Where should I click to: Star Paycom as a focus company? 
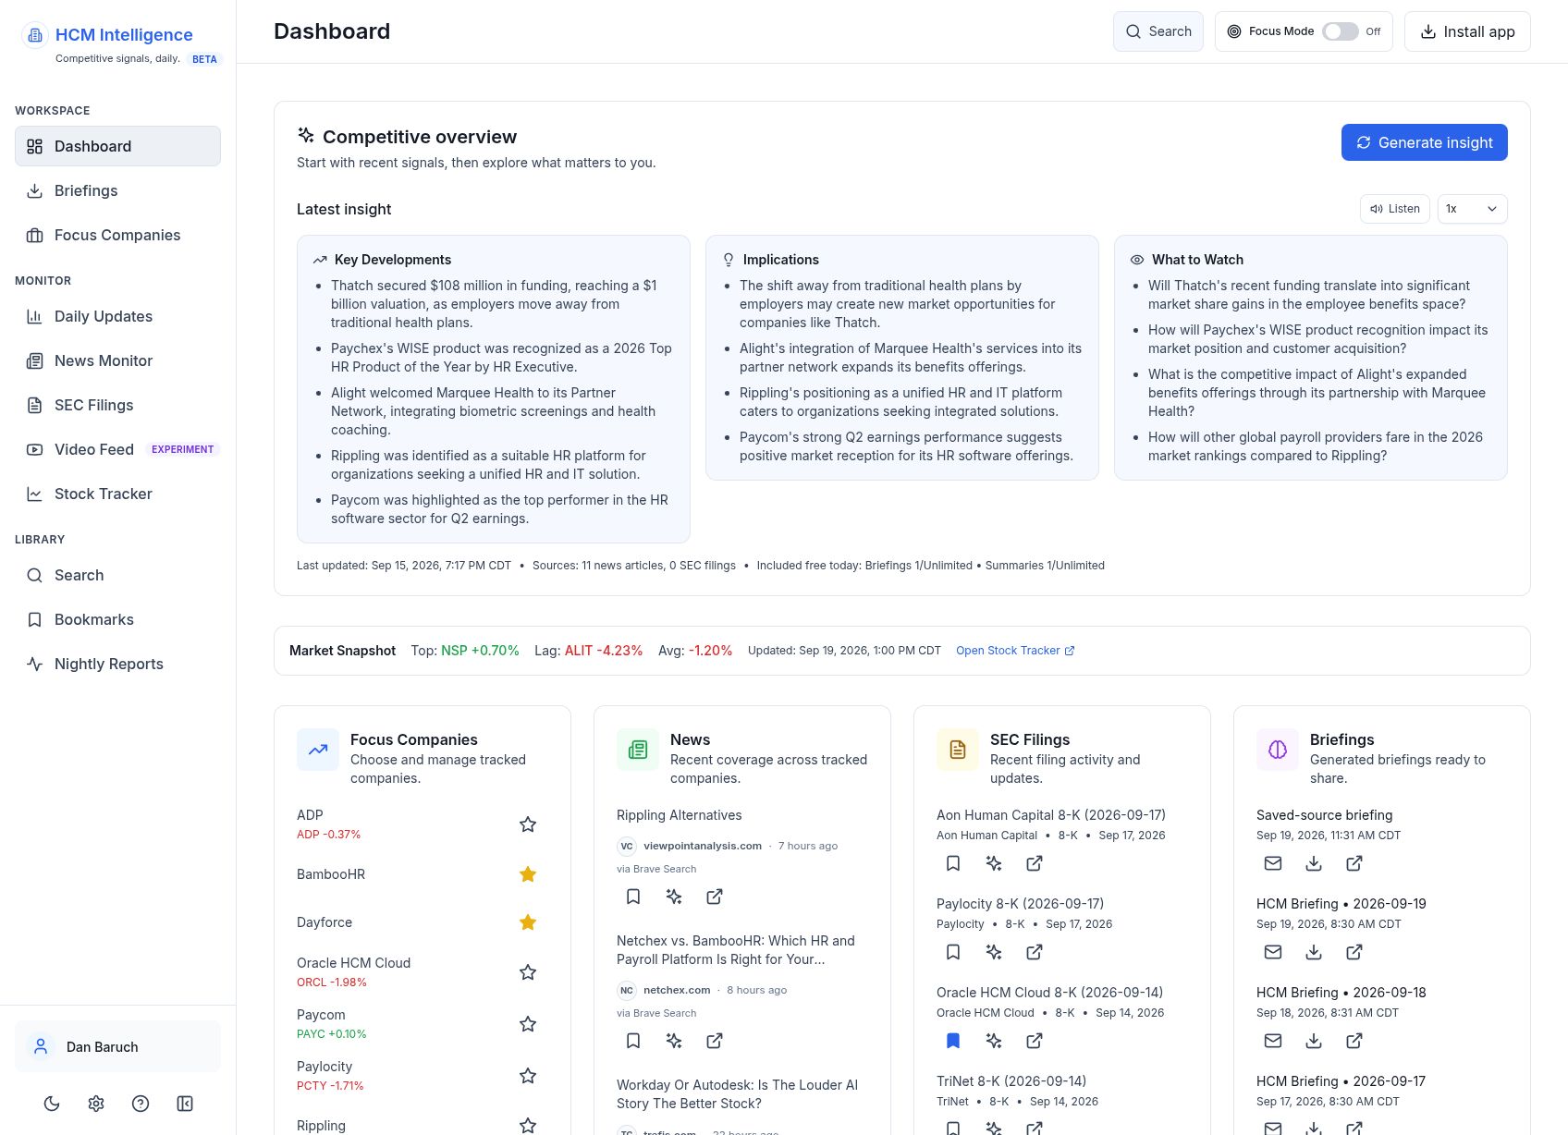pos(528,1024)
